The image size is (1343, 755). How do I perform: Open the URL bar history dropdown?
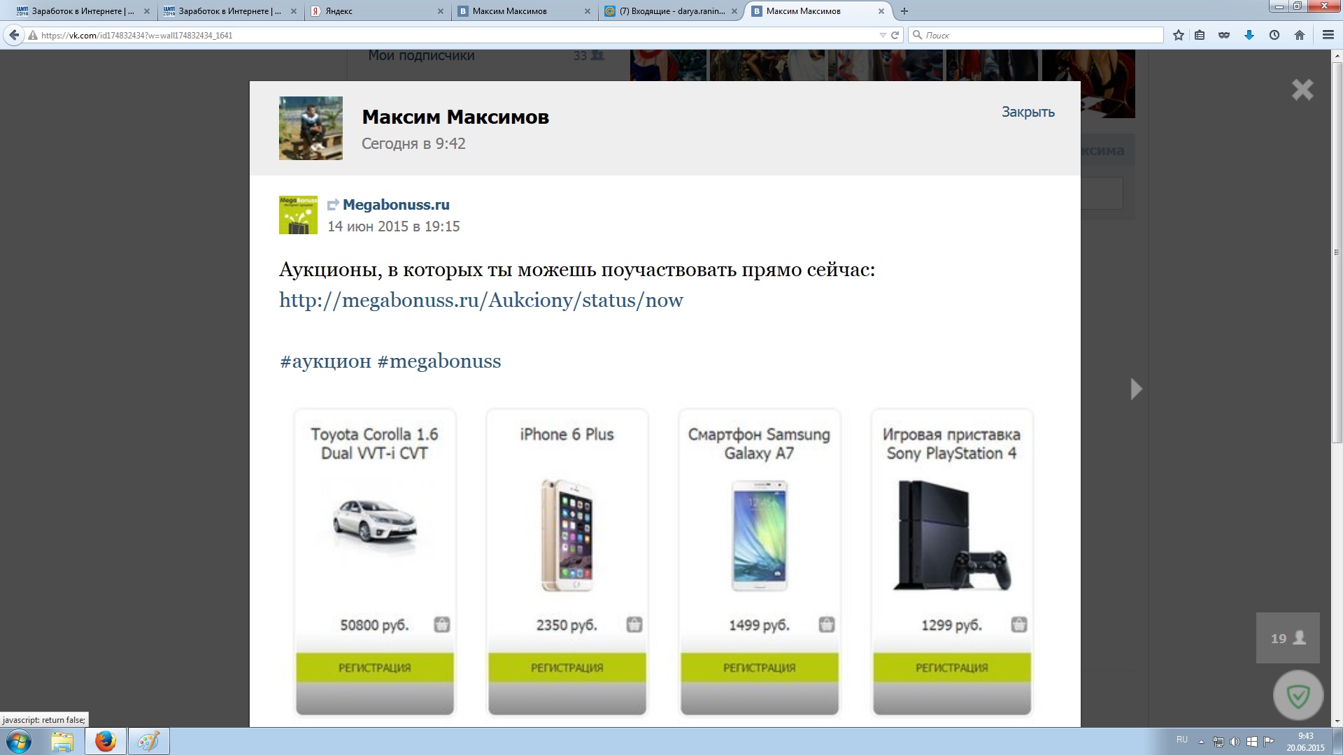click(883, 35)
